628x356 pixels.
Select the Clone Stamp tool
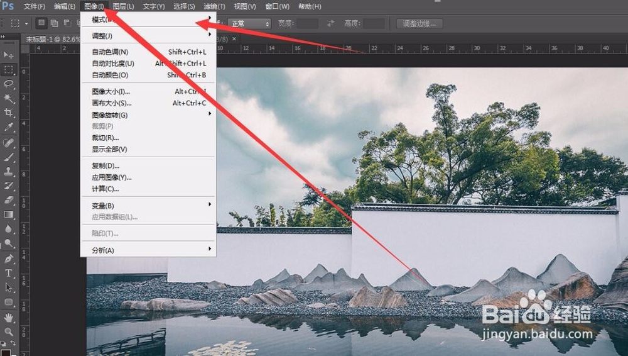click(8, 171)
